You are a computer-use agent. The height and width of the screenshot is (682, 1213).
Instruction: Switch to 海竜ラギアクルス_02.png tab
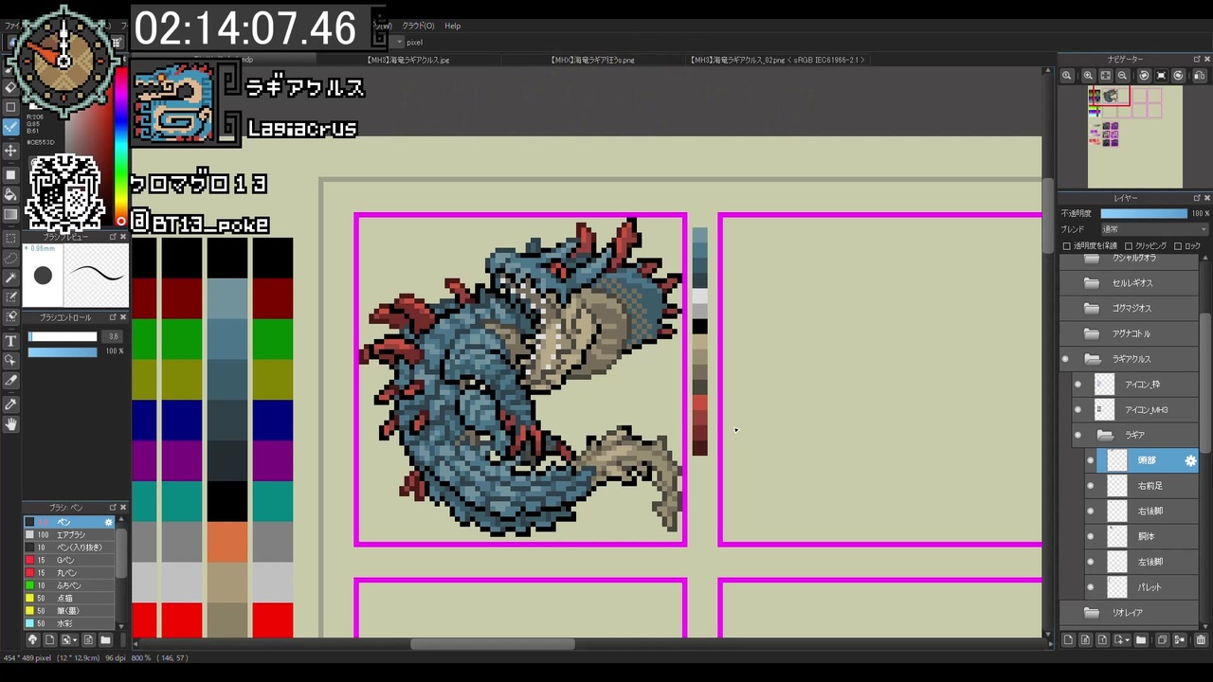tap(777, 60)
